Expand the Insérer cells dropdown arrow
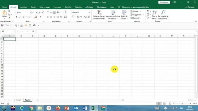The image size is (198, 111). click(140, 11)
